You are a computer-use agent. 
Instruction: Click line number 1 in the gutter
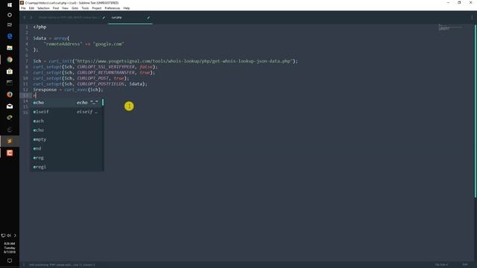coord(27,27)
